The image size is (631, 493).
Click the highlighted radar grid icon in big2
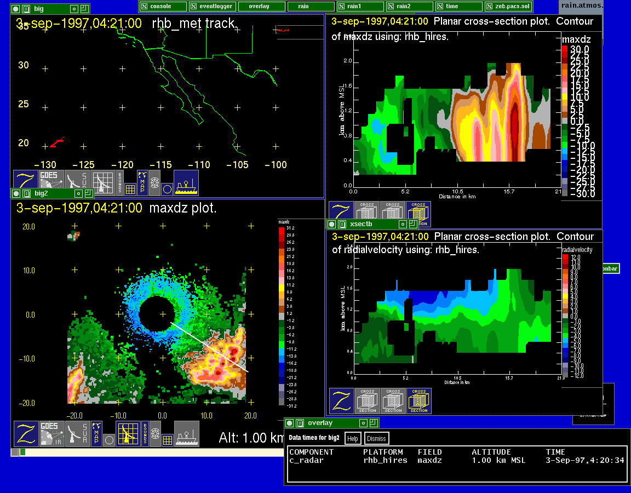tap(128, 434)
